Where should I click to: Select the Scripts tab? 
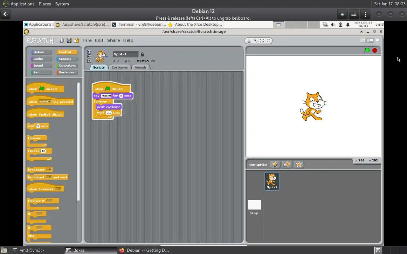point(99,67)
